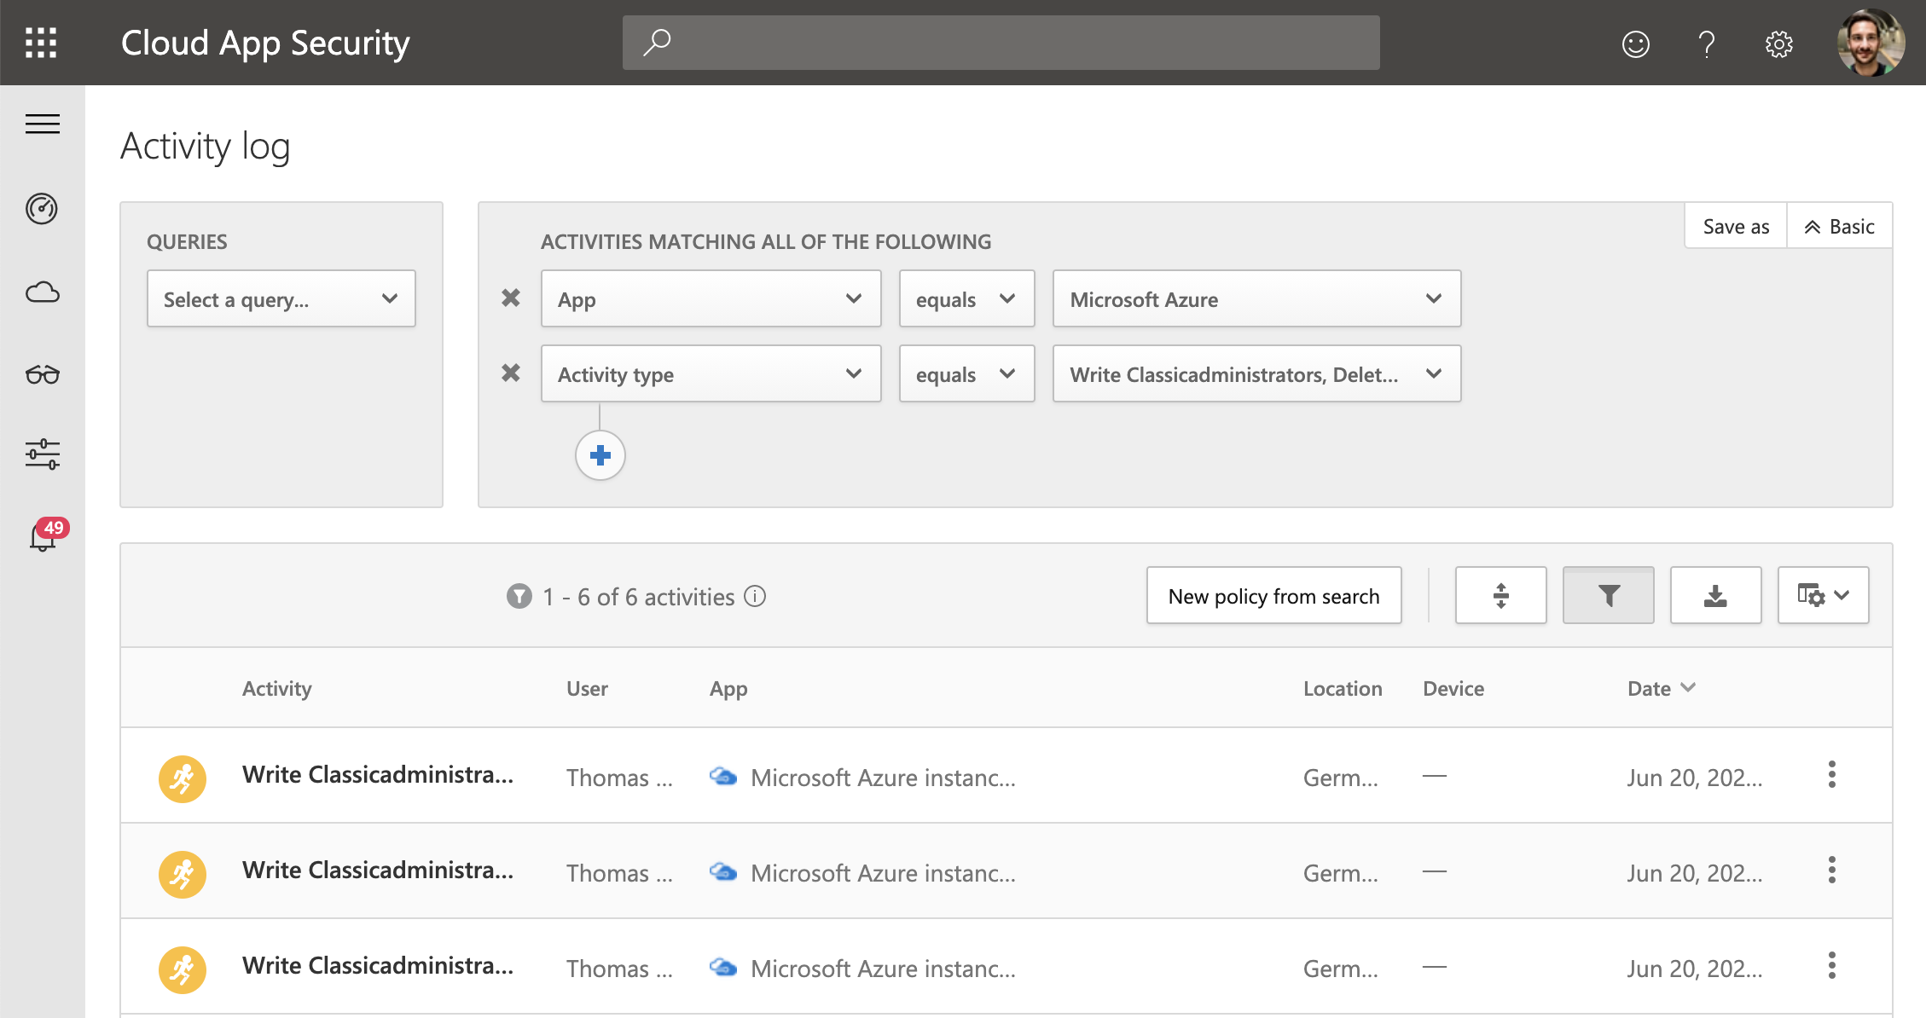Screen dimensions: 1926x1018
Task: Click the App column header
Action: pos(728,688)
